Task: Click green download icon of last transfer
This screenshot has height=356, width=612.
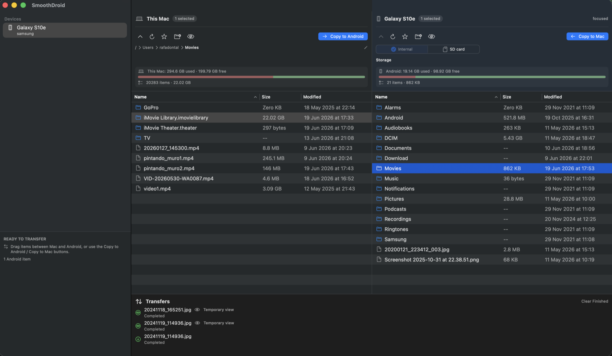Action: 138,339
